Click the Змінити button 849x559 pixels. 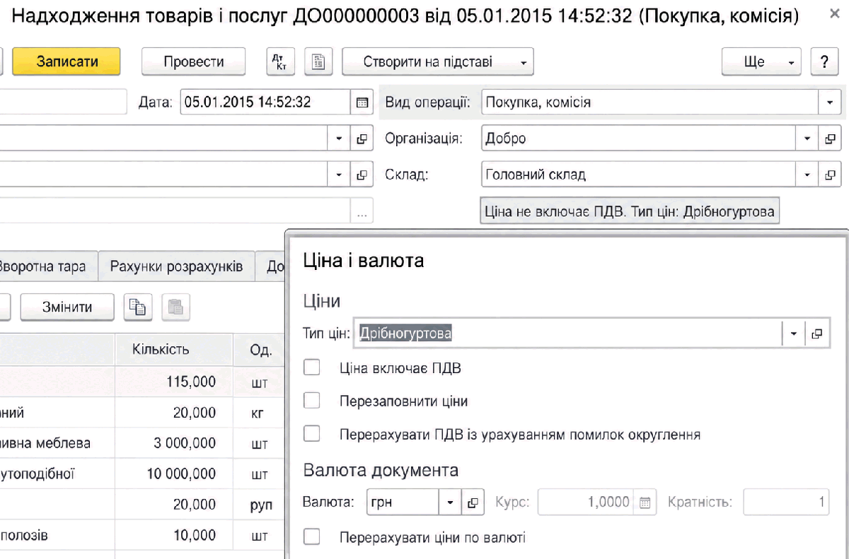(67, 307)
